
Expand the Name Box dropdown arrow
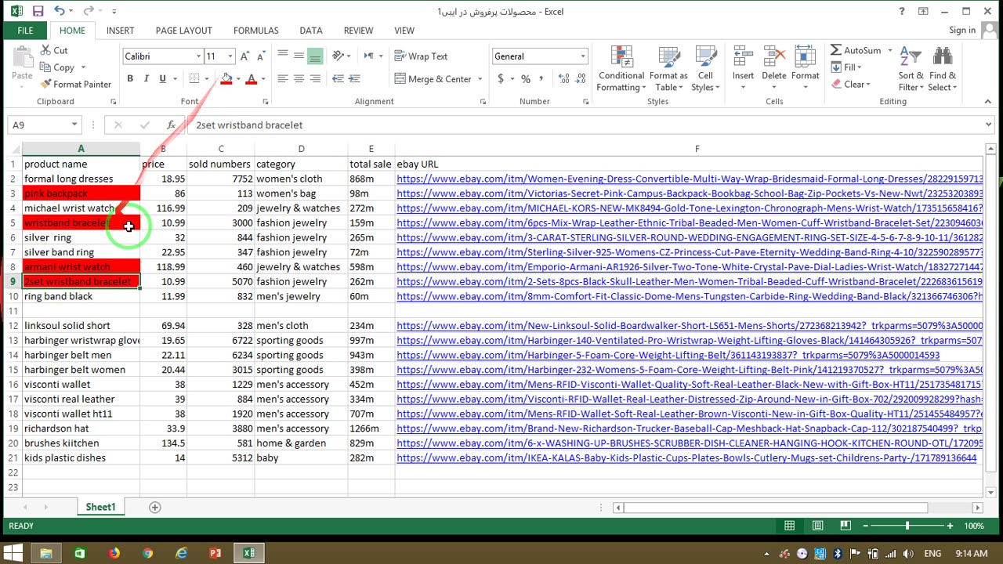coord(74,125)
